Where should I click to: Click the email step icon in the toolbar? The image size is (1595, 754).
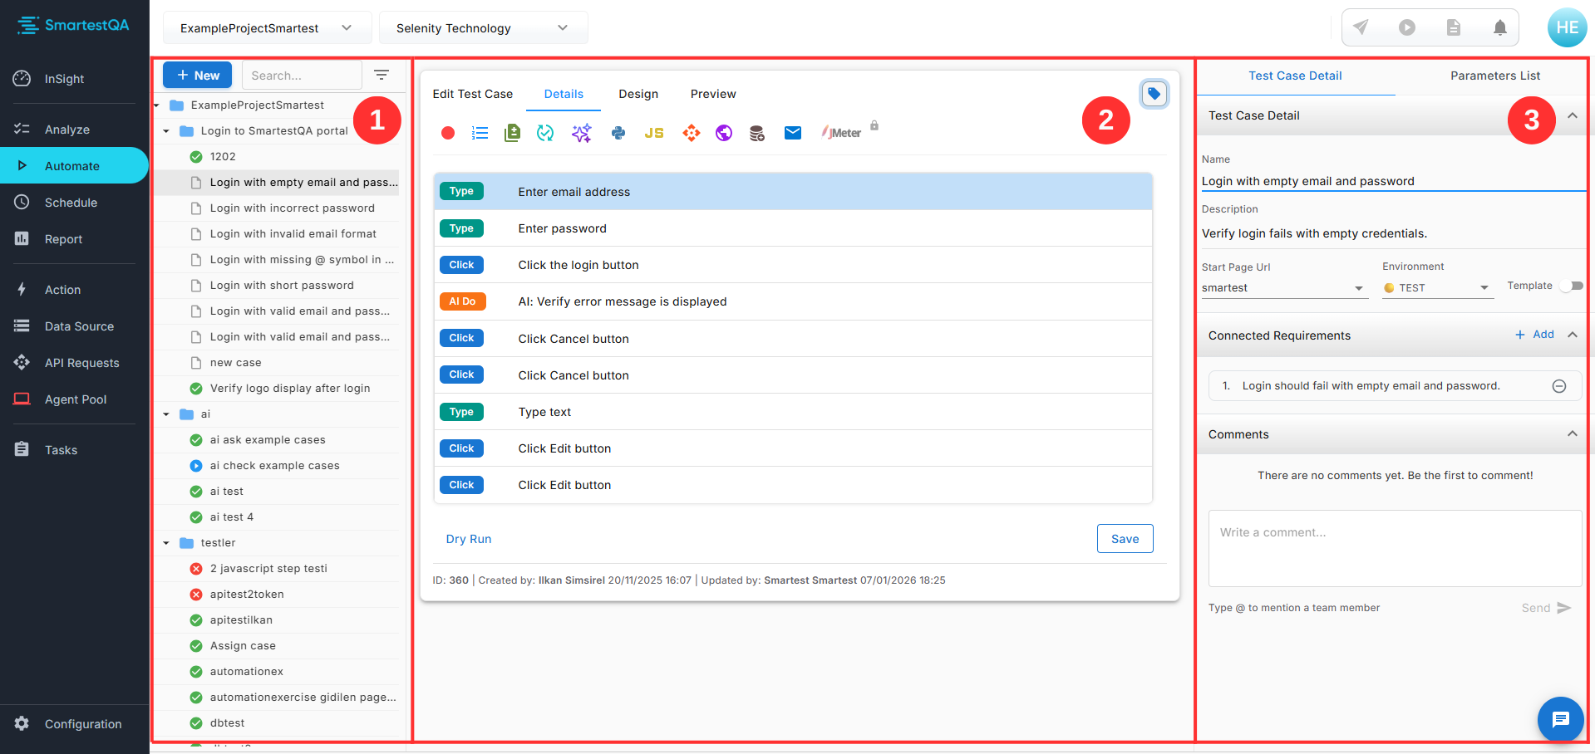pos(792,133)
